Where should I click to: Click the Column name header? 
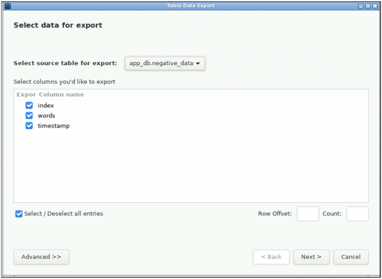tap(61, 95)
